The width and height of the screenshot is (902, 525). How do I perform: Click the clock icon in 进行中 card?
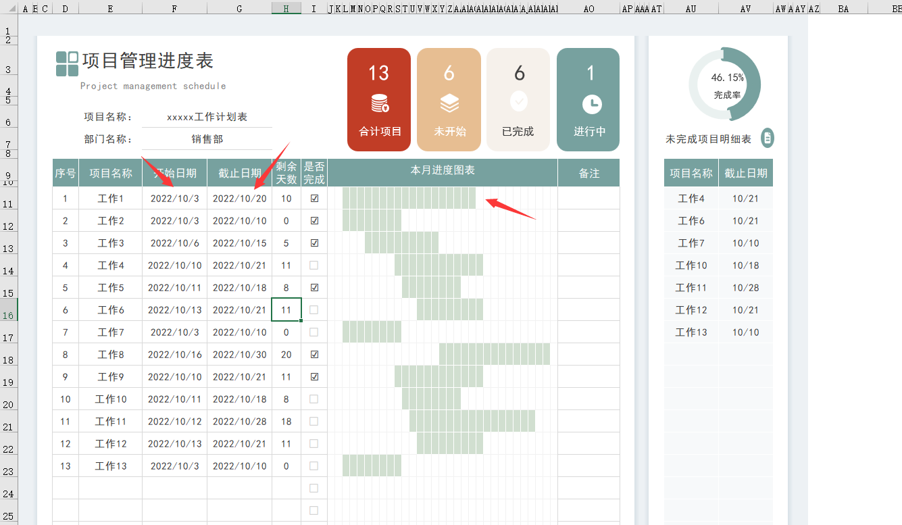point(592,104)
